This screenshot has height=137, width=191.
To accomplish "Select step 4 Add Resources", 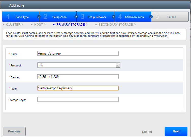I will [x=132, y=17].
